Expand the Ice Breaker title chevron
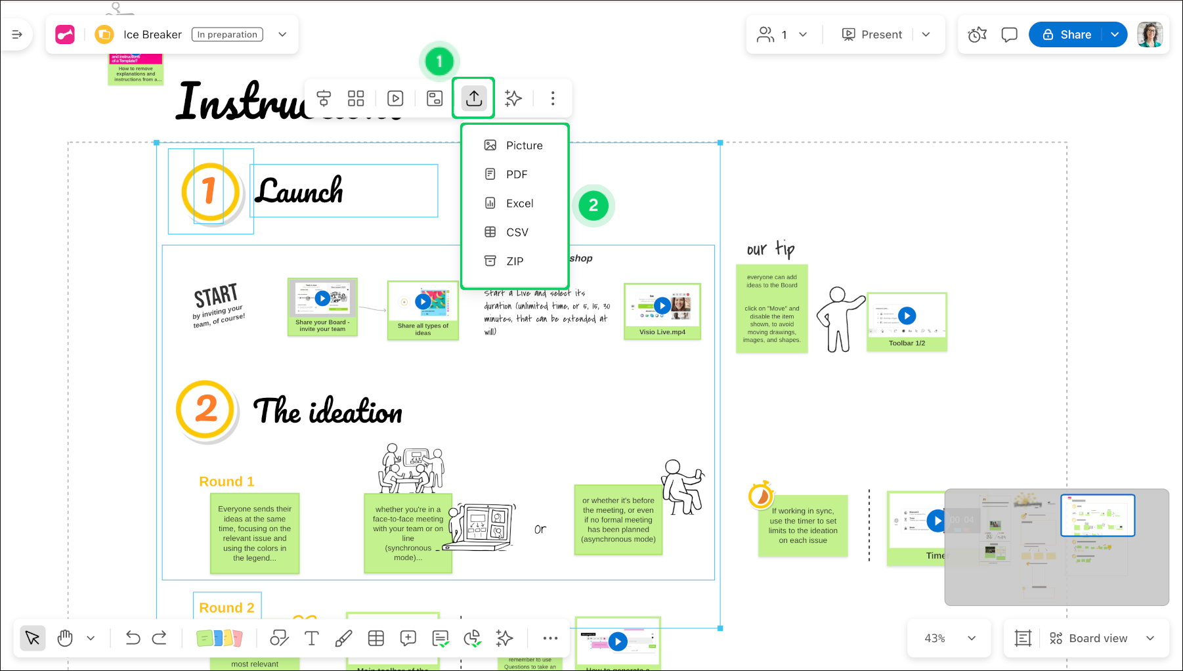The image size is (1183, 671). [282, 35]
